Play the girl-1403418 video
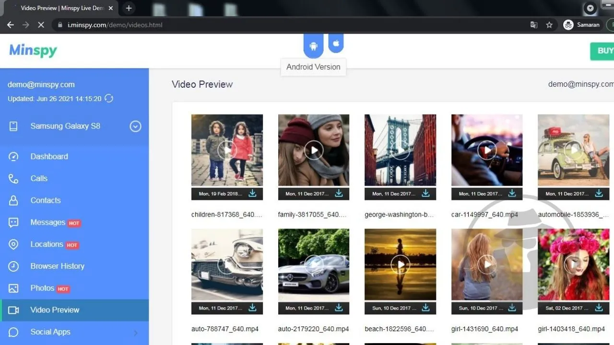The image size is (614, 345). [x=574, y=264]
